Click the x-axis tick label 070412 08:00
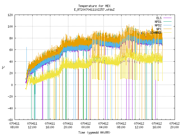This screenshot has height=135, width=180. pos(121,125)
